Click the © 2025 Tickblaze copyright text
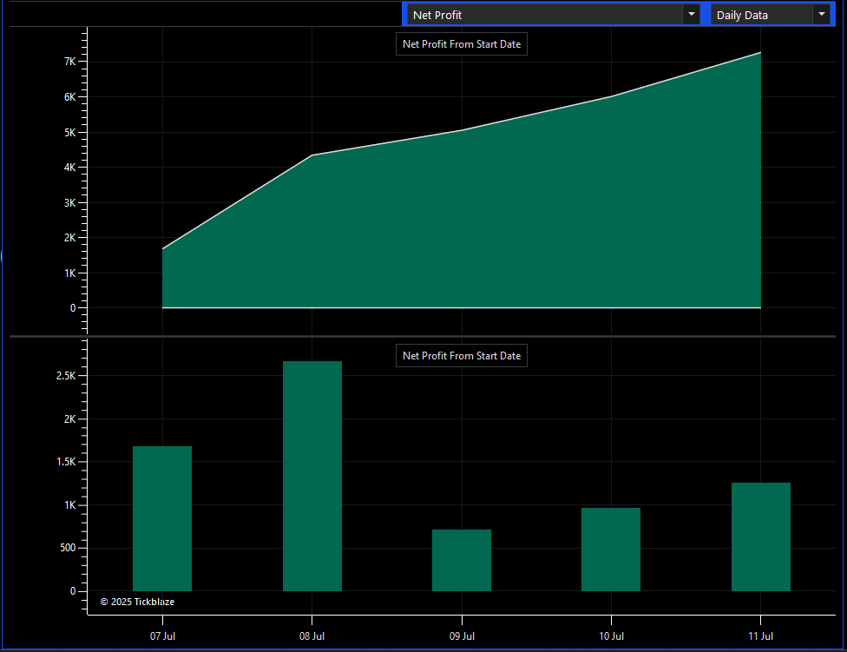The height and width of the screenshot is (652, 847). [x=137, y=602]
